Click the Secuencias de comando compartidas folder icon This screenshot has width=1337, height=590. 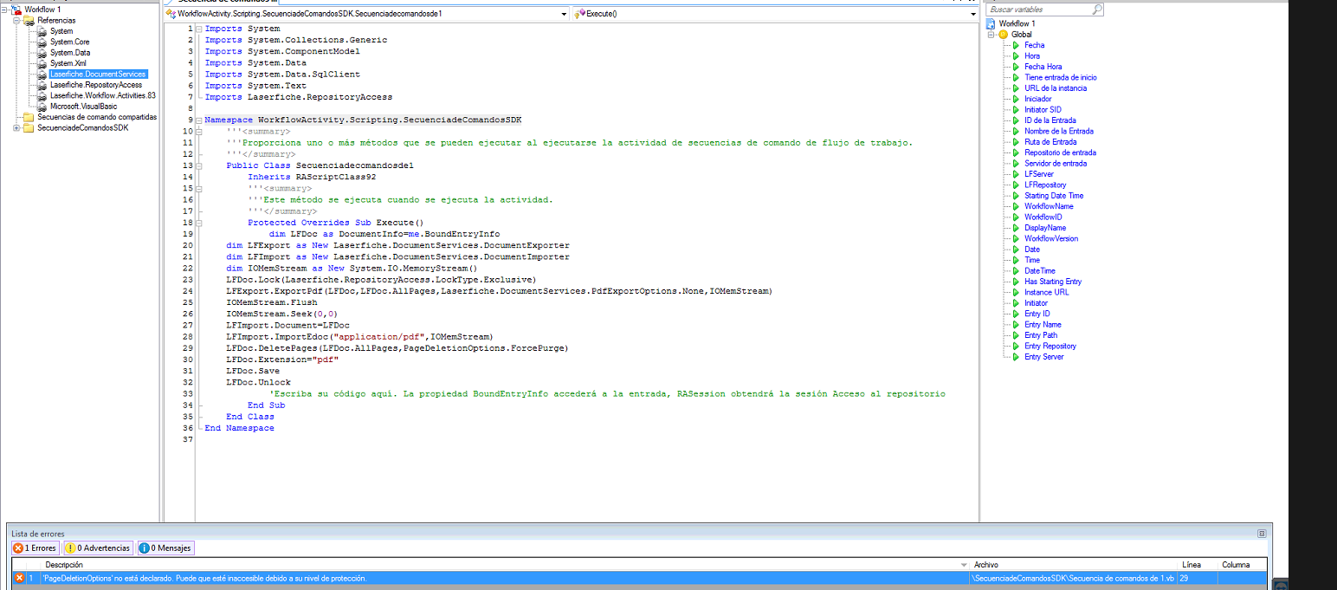29,117
